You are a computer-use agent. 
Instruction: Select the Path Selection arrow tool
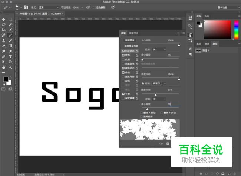coord(3,62)
